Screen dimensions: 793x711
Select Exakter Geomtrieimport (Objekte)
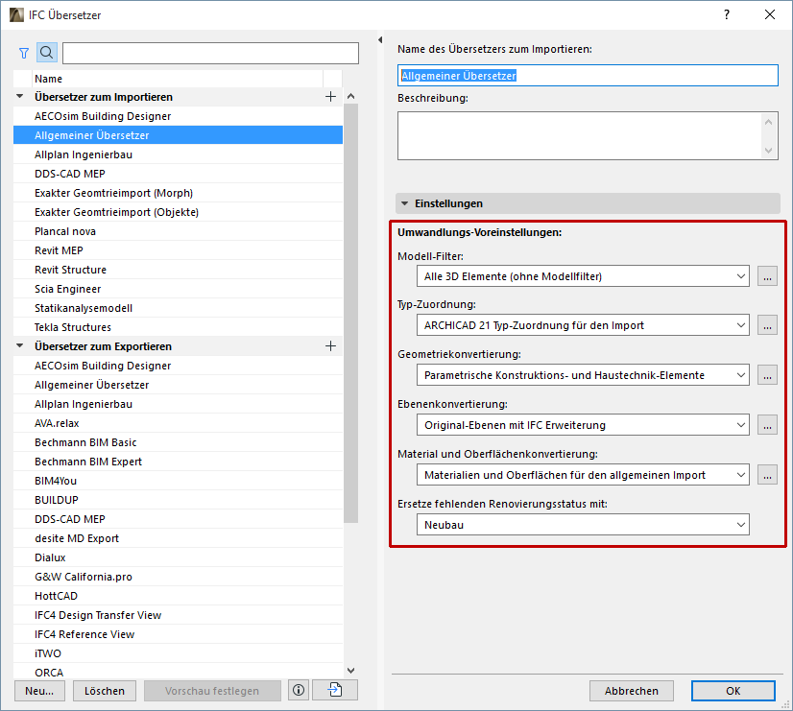[178, 212]
